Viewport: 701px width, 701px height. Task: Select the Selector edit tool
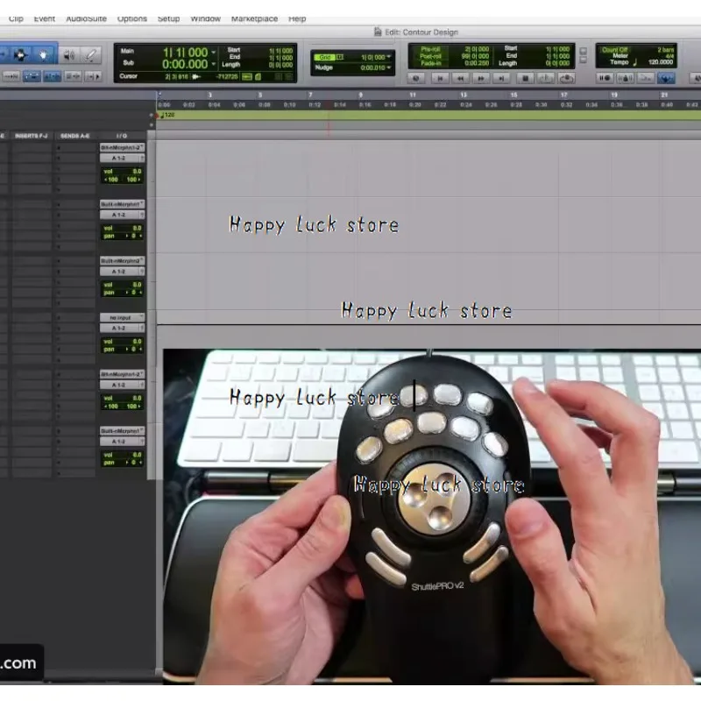point(19,54)
